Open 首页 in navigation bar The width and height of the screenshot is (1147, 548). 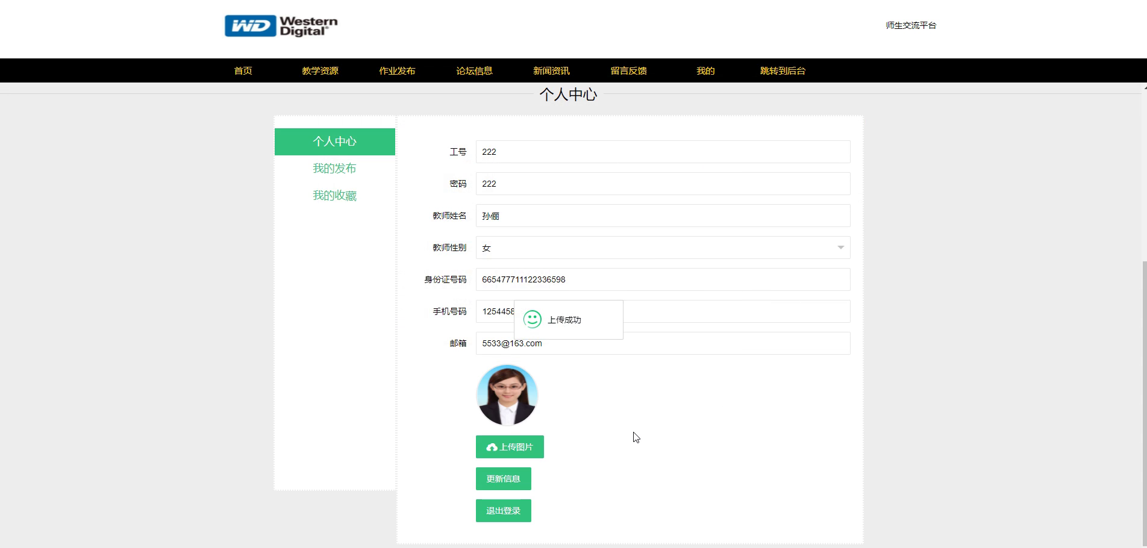(x=243, y=70)
